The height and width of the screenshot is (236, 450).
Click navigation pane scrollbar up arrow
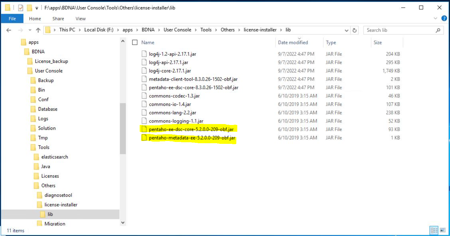tap(123, 41)
